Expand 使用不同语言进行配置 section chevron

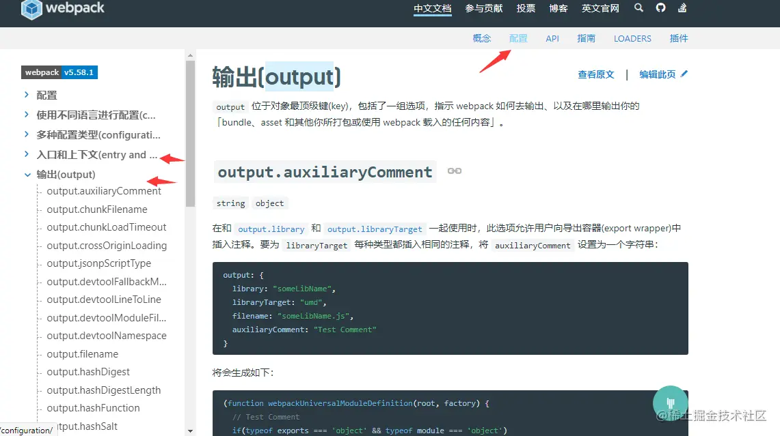pyautogui.click(x=27, y=115)
